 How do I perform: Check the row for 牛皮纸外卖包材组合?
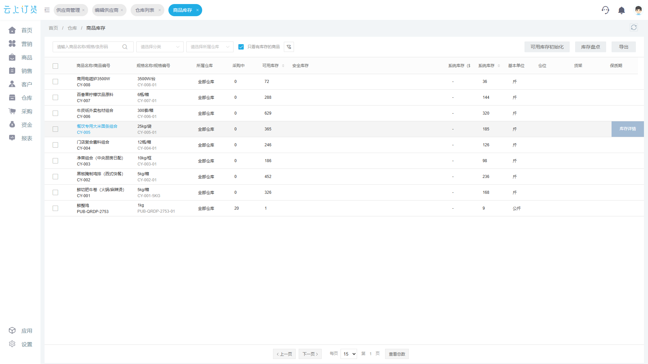tap(55, 113)
